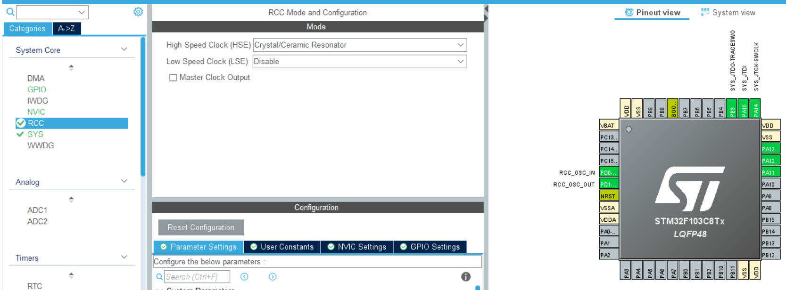
Task: Click the settings gear icon in categories panel
Action: (138, 12)
